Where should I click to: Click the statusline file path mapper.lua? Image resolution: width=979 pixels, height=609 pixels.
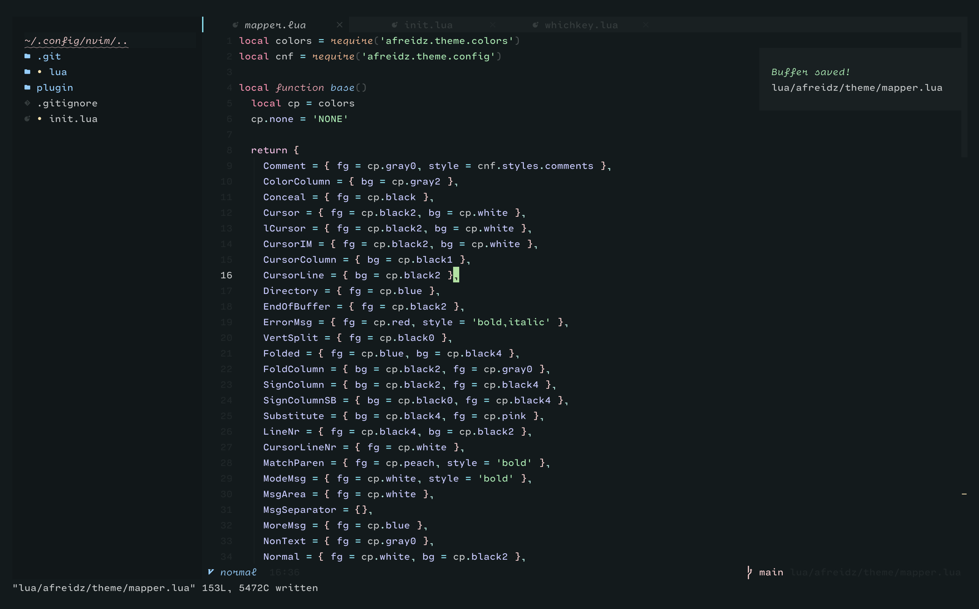point(875,572)
